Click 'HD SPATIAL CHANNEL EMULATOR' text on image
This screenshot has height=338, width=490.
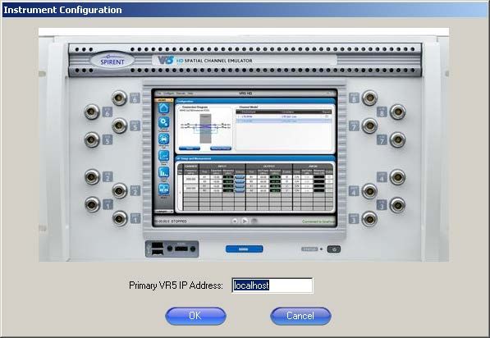214,61
